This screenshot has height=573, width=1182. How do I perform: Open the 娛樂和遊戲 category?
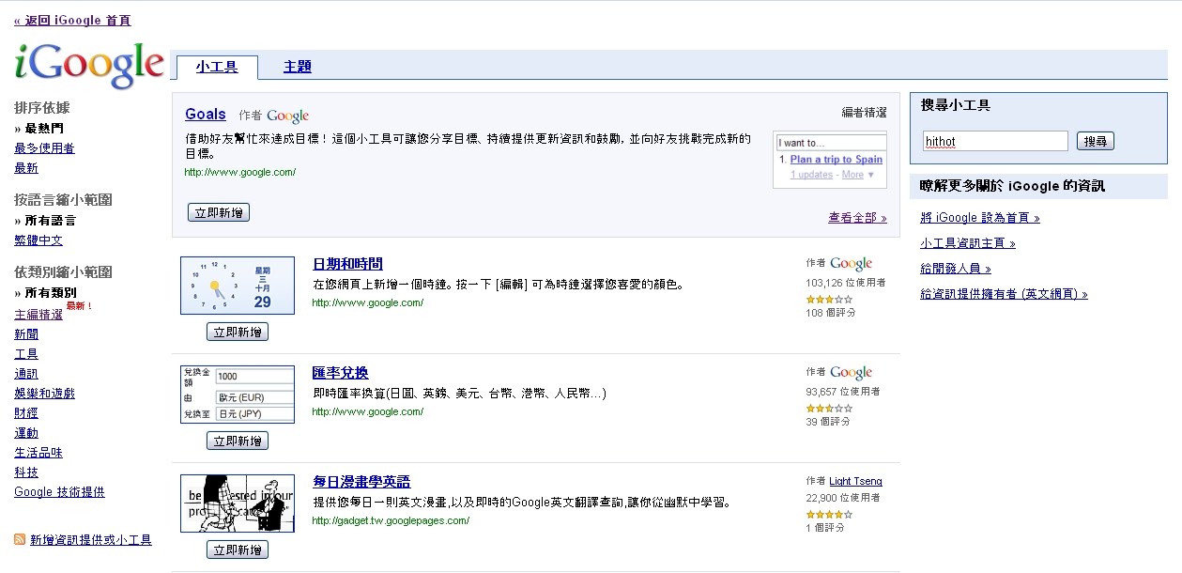[x=44, y=393]
